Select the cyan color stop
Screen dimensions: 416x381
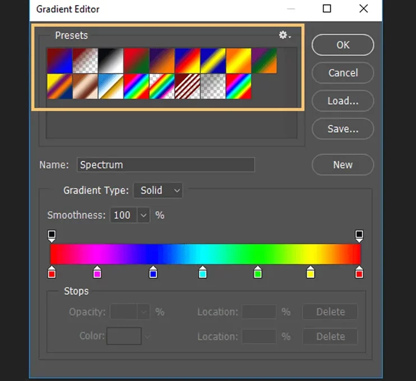[203, 272]
